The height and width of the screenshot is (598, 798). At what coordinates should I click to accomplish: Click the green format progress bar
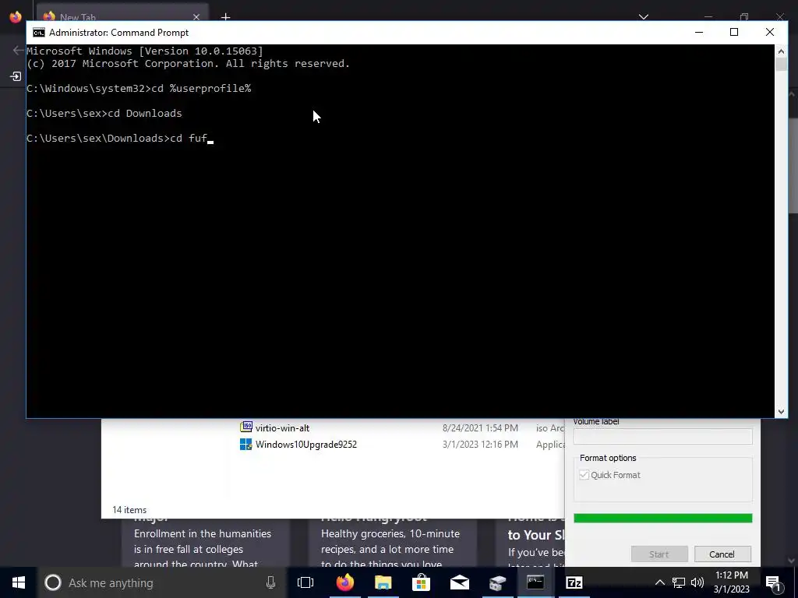tap(662, 518)
